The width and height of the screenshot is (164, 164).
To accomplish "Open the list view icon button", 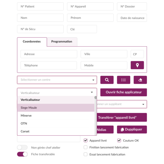I will [x=124, y=80].
